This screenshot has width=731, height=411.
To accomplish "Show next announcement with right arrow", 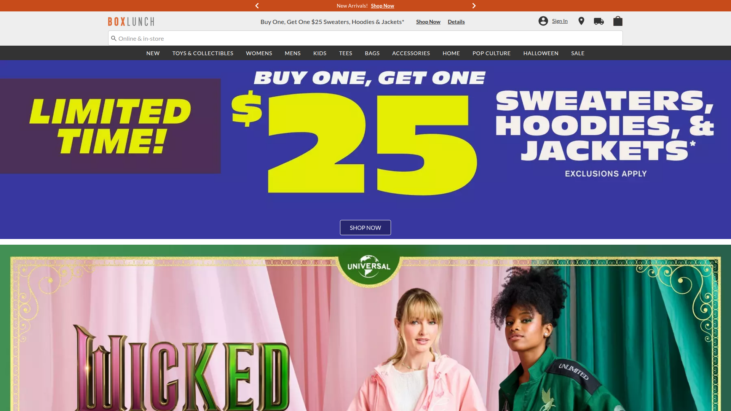I will pyautogui.click(x=474, y=6).
